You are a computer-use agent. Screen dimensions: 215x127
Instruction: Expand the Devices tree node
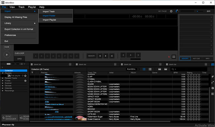[x=3, y=86]
